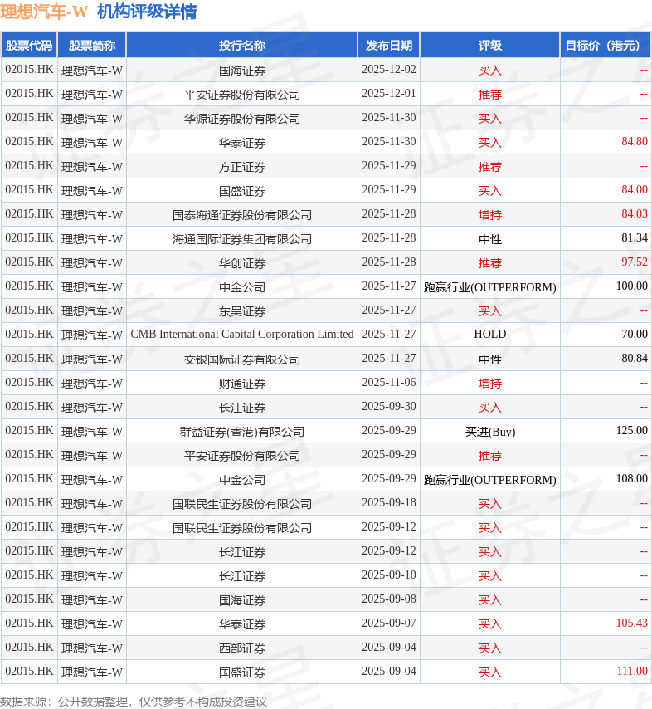Screen dimensions: 652x709
Task: Click the date 2025-09-30
Action: [x=388, y=406]
